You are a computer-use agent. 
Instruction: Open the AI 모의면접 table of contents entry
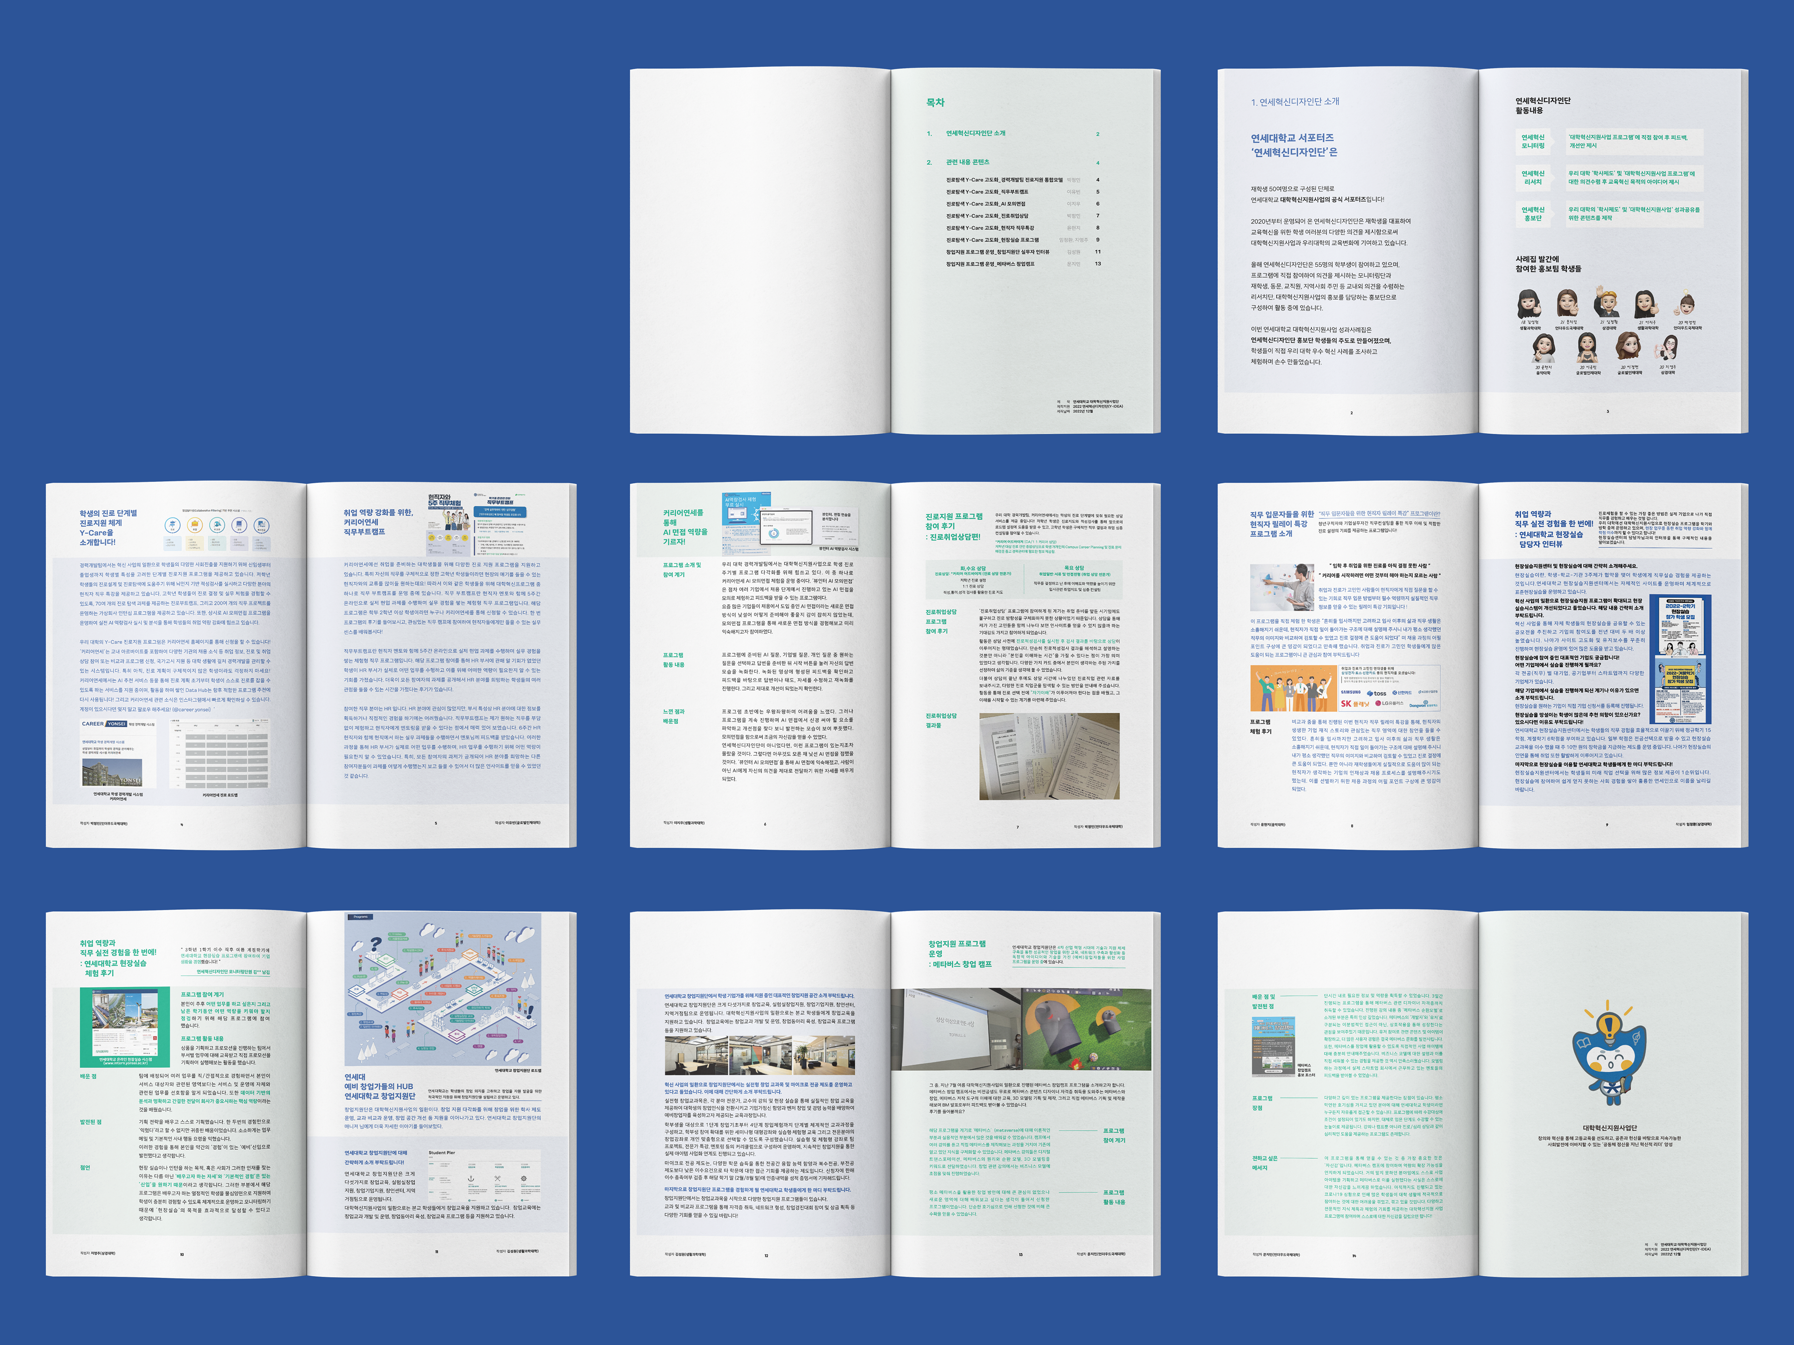pos(985,204)
